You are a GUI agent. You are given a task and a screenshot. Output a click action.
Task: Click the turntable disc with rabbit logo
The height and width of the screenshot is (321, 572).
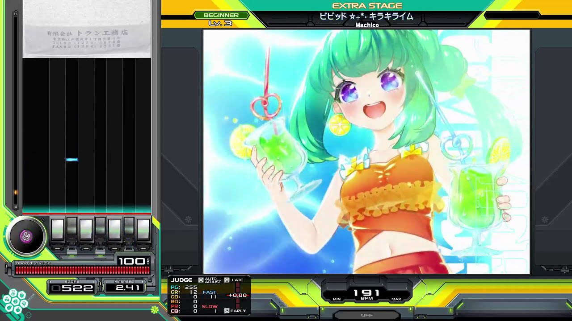pos(26,236)
